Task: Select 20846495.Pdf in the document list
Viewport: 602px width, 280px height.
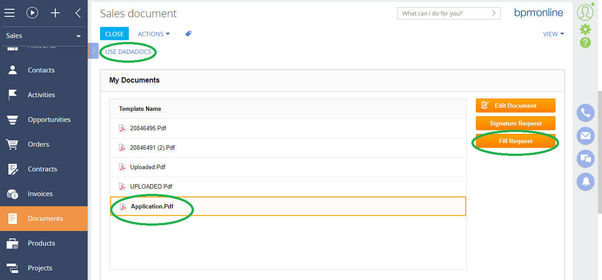Action: tap(288, 128)
